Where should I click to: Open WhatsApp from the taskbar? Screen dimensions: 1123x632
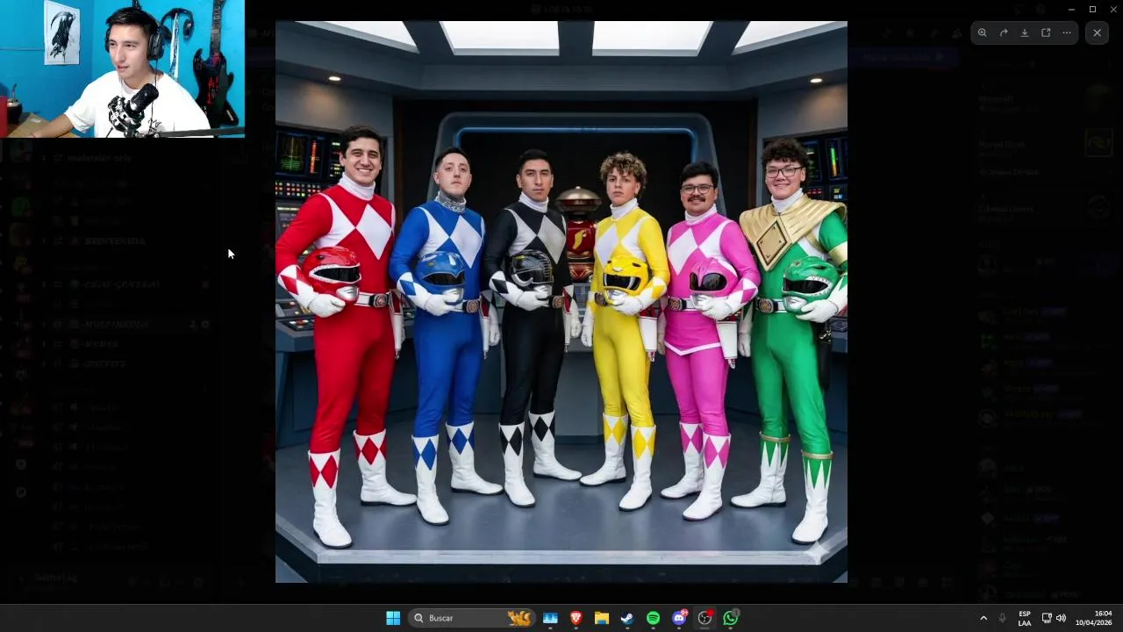coord(731,618)
